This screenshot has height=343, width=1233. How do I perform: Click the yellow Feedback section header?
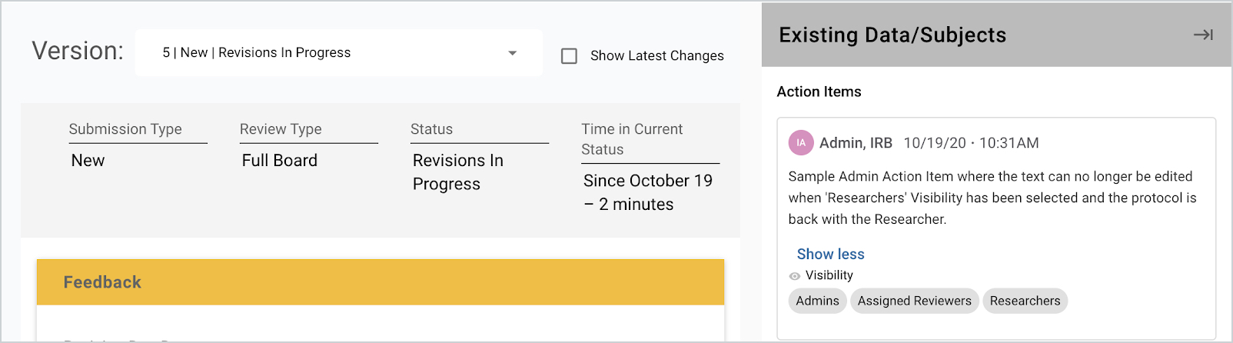pos(381,282)
